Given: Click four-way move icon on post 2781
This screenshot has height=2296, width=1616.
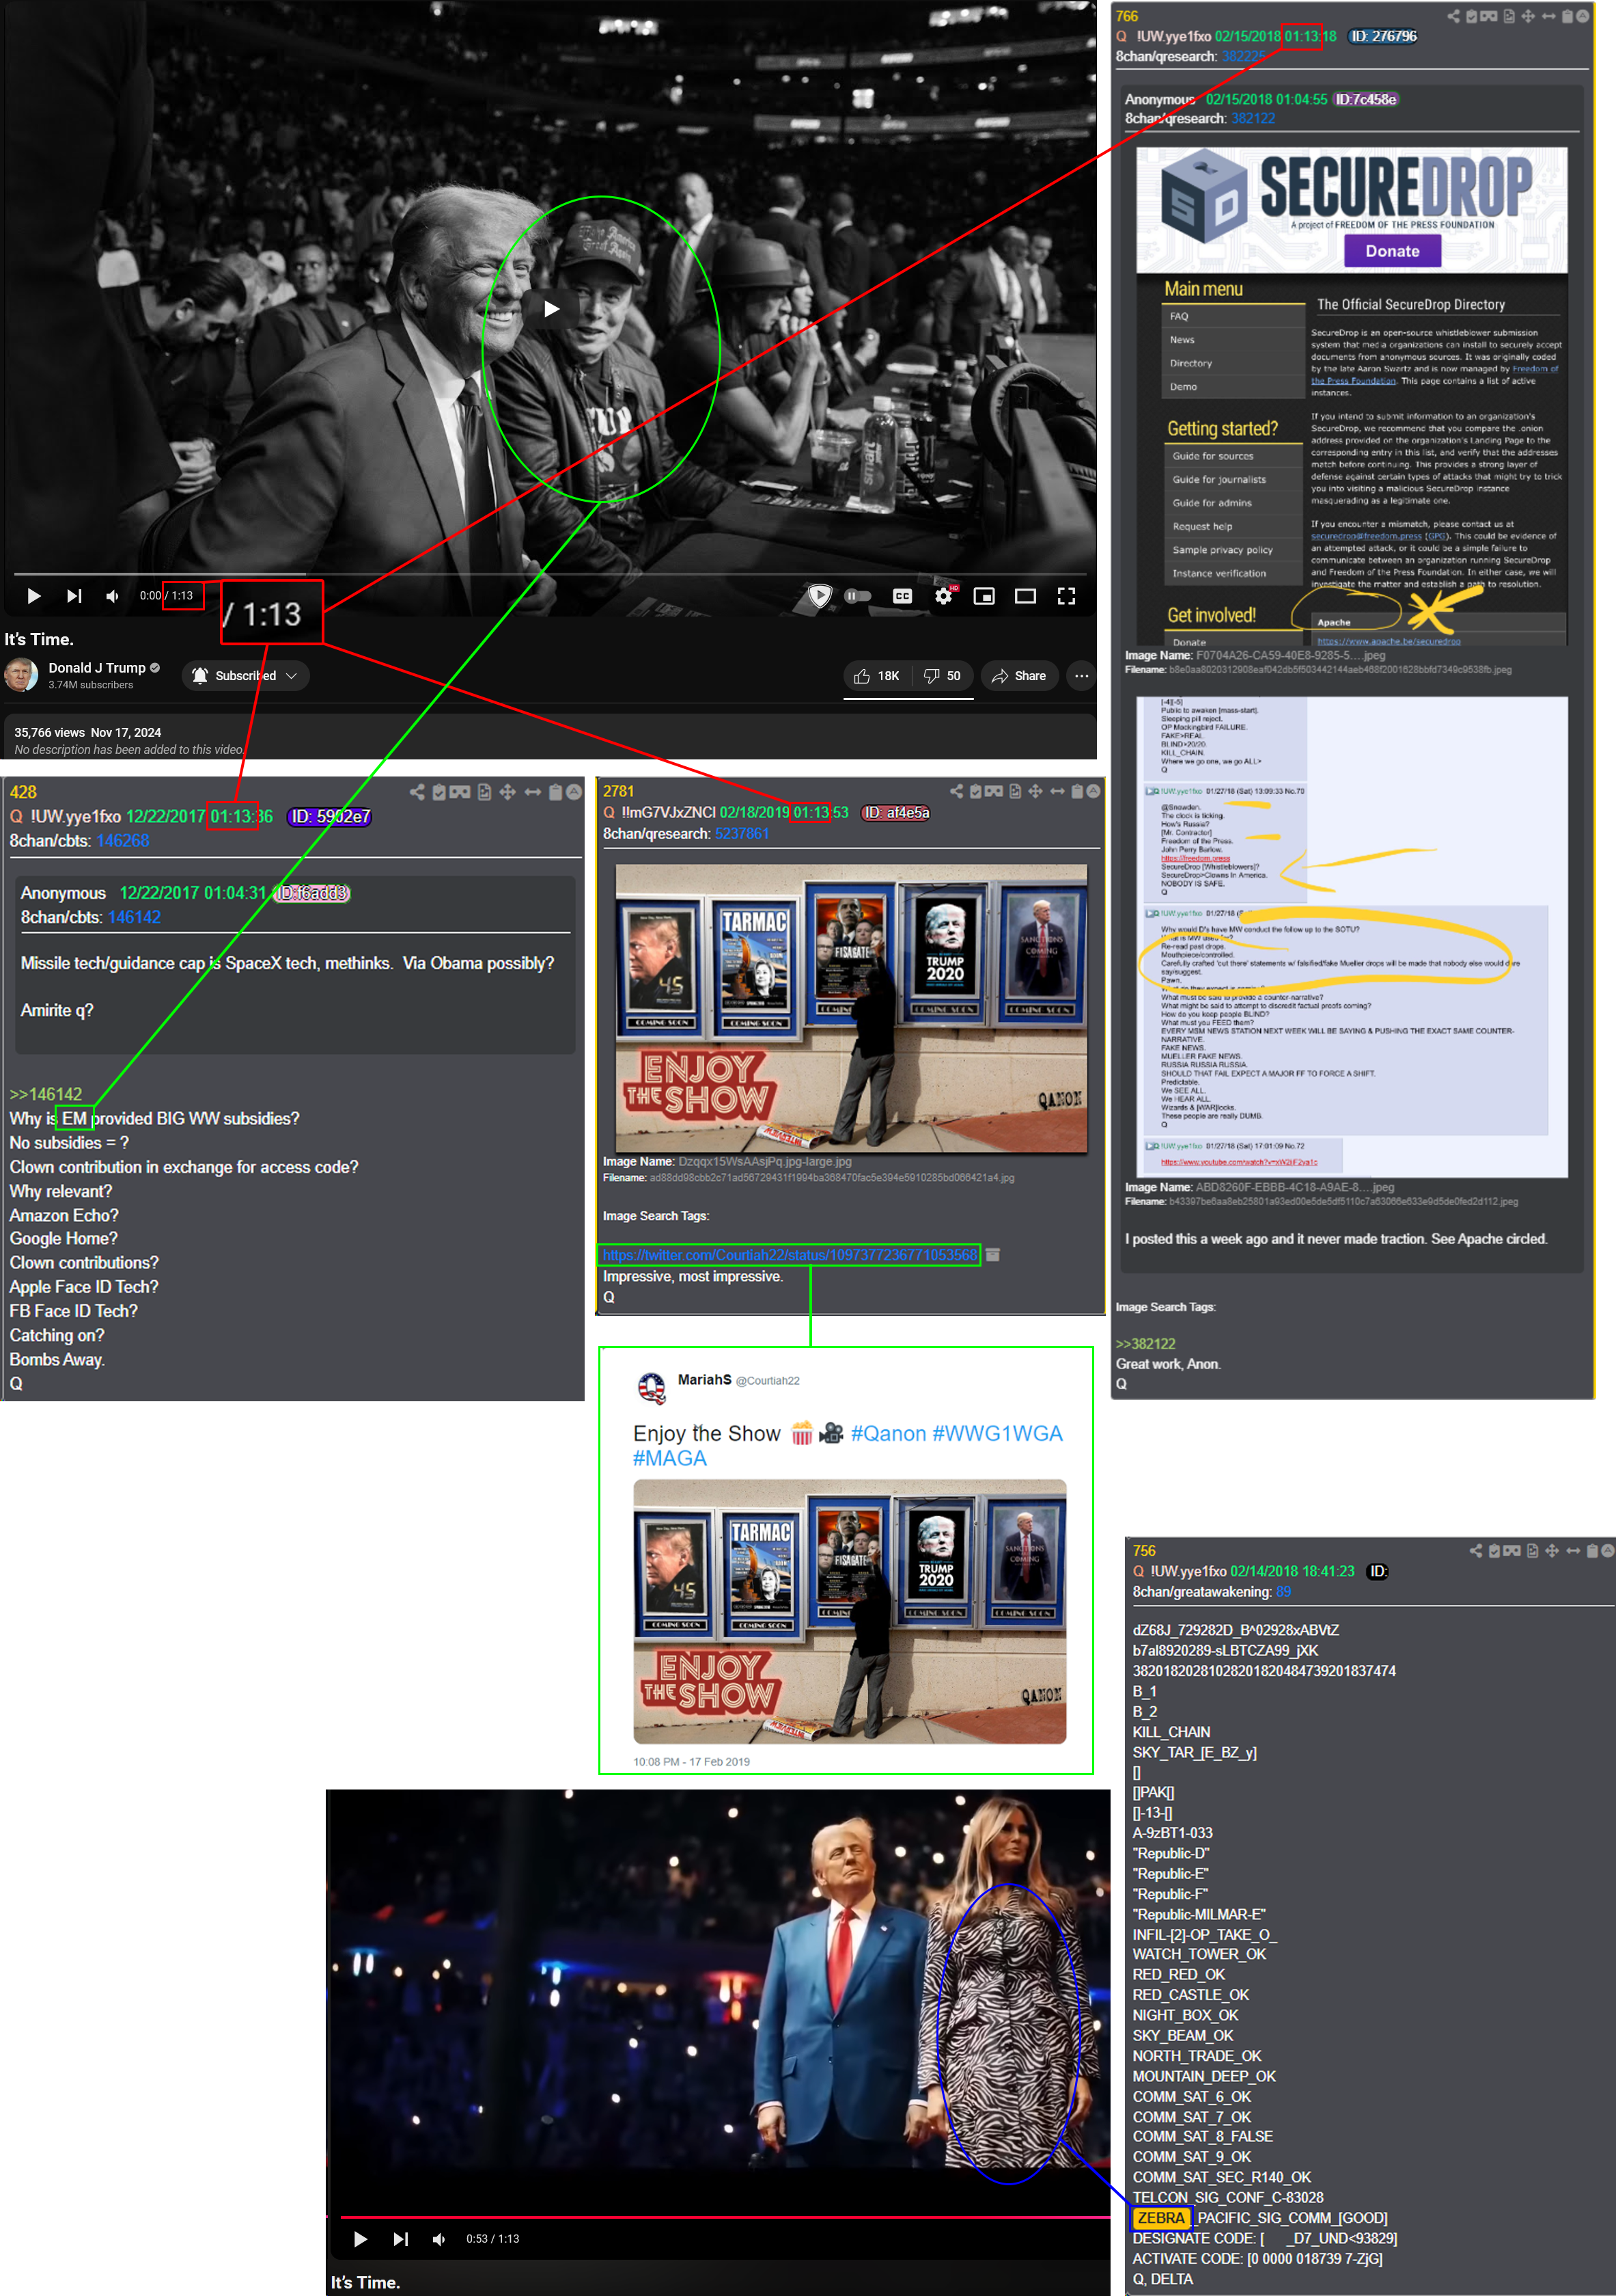Looking at the screenshot, I should (x=1035, y=791).
